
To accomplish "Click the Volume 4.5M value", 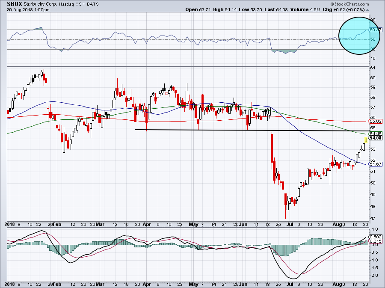I will (305, 9).
